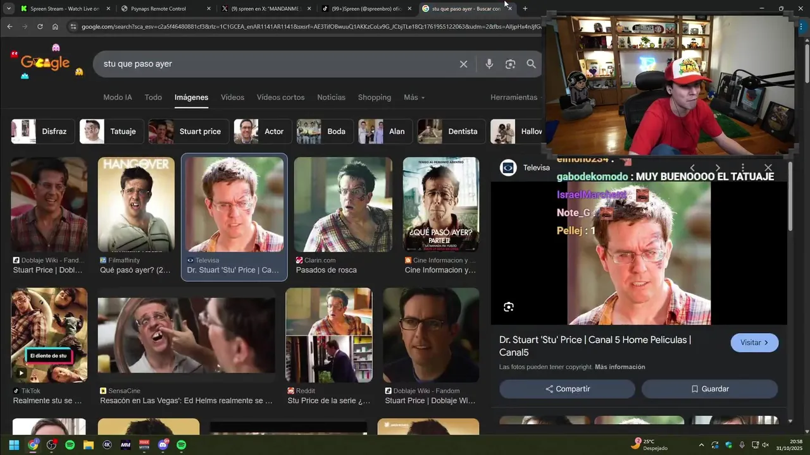View site information icon in address bar
Screen dimensions: 810x455
click(x=73, y=27)
